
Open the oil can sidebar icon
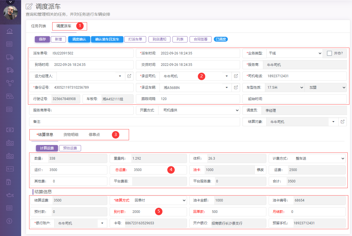click(x=10, y=195)
